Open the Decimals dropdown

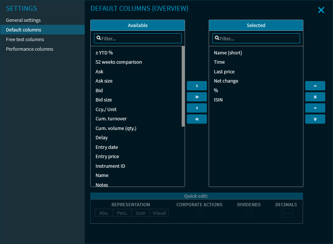click(287, 213)
